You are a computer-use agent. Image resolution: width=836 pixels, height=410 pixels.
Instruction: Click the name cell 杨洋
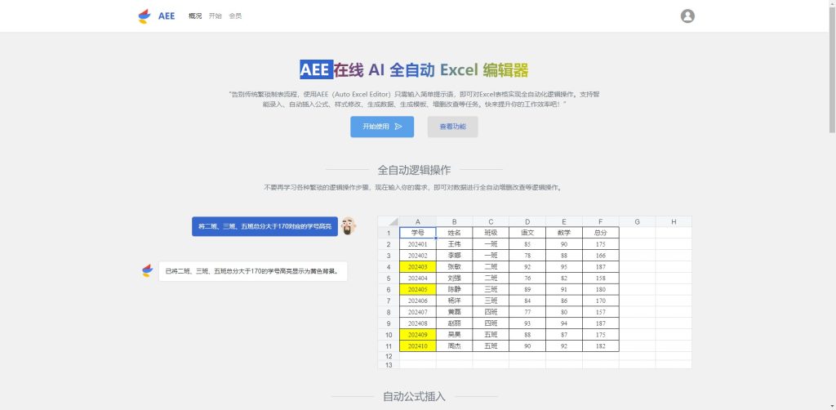pyautogui.click(x=454, y=301)
